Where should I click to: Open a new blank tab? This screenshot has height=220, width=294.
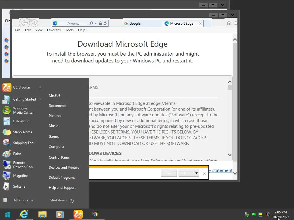pos(207,23)
